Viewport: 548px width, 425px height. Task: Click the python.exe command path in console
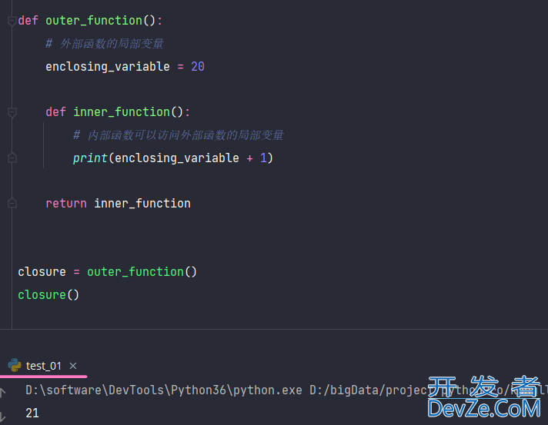[164, 390]
